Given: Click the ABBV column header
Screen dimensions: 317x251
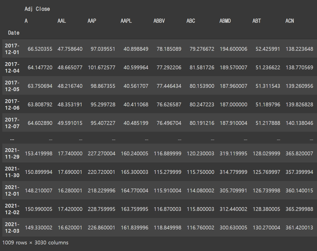Looking at the screenshot, I should click(159, 21).
